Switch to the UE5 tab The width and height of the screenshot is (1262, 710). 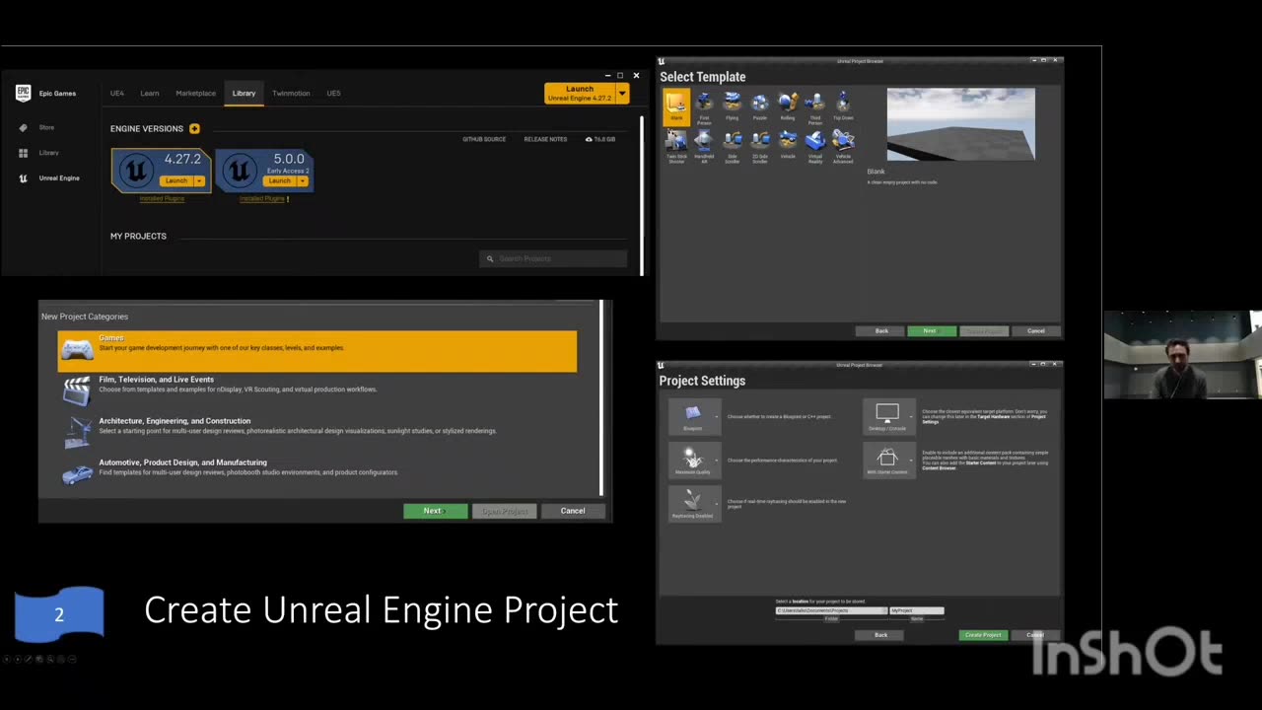(333, 94)
